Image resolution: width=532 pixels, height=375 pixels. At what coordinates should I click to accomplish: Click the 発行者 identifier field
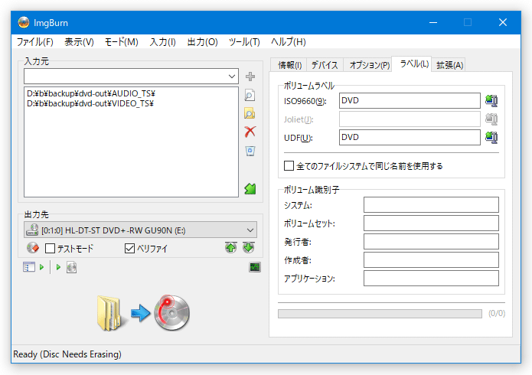(431, 241)
